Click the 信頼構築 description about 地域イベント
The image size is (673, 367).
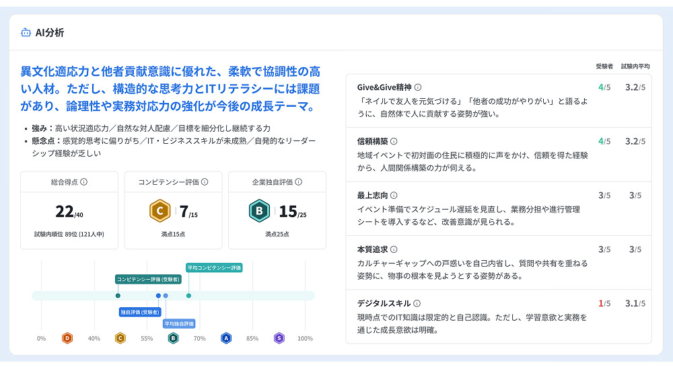(472, 161)
